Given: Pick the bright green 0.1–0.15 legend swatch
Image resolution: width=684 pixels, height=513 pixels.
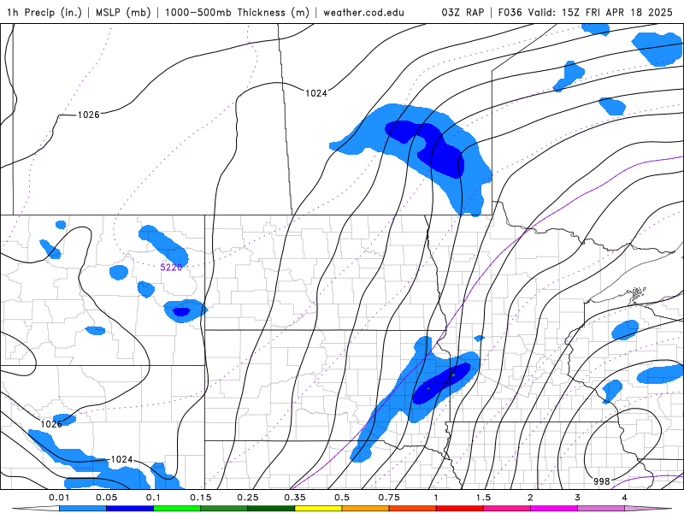Looking at the screenshot, I should point(177,508).
